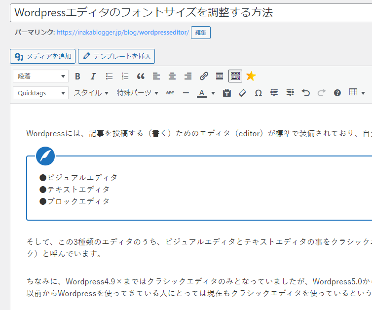Viewport: 372px width, 310px height.
Task: Toggle the toolbar toggle (kitchen sink) button
Action: [235, 76]
